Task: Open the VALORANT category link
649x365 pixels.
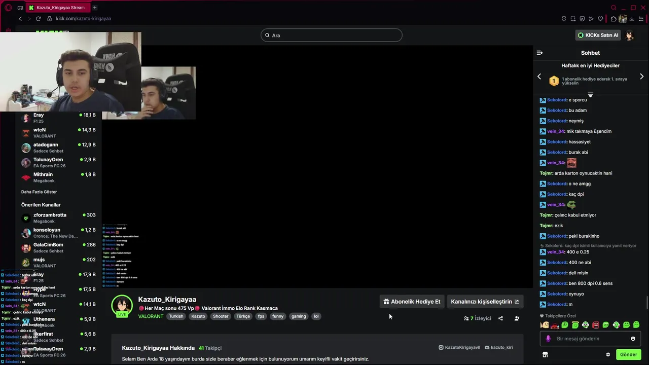Action: [151, 316]
